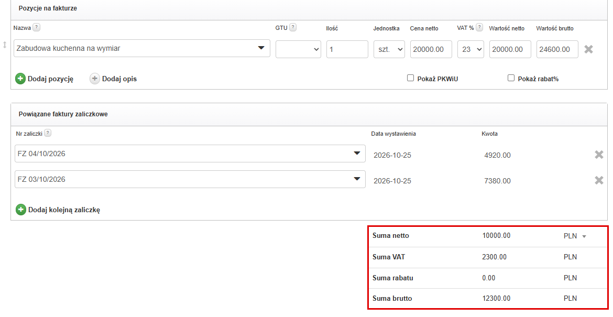Remove the Zabudowa kuchenna invoice line
The image size is (613, 317).
[x=588, y=49]
